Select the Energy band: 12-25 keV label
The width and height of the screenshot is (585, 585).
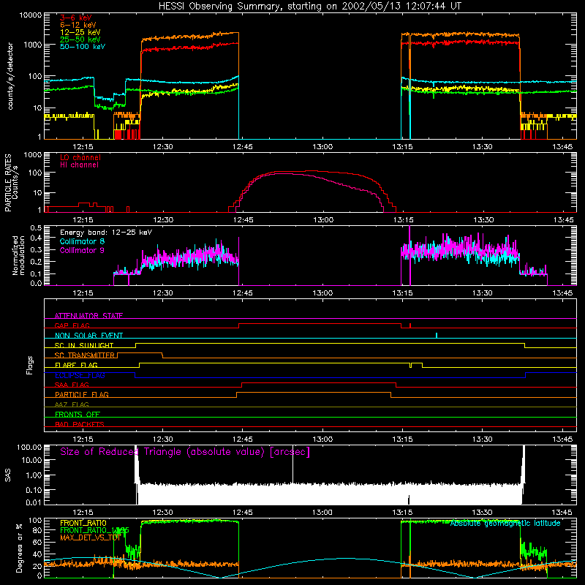click(x=106, y=233)
